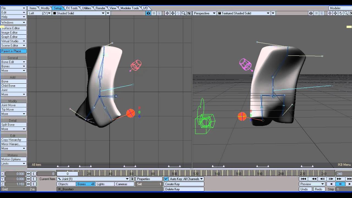Click the Perspective viewport pan arrows icon
The width and height of the screenshot is (352, 198).
335,13
